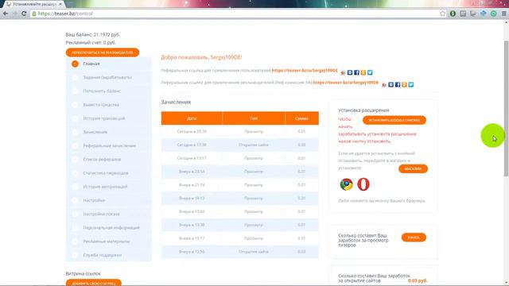
Task: Click dark green round extension icon beside the star
Action: (453, 14)
